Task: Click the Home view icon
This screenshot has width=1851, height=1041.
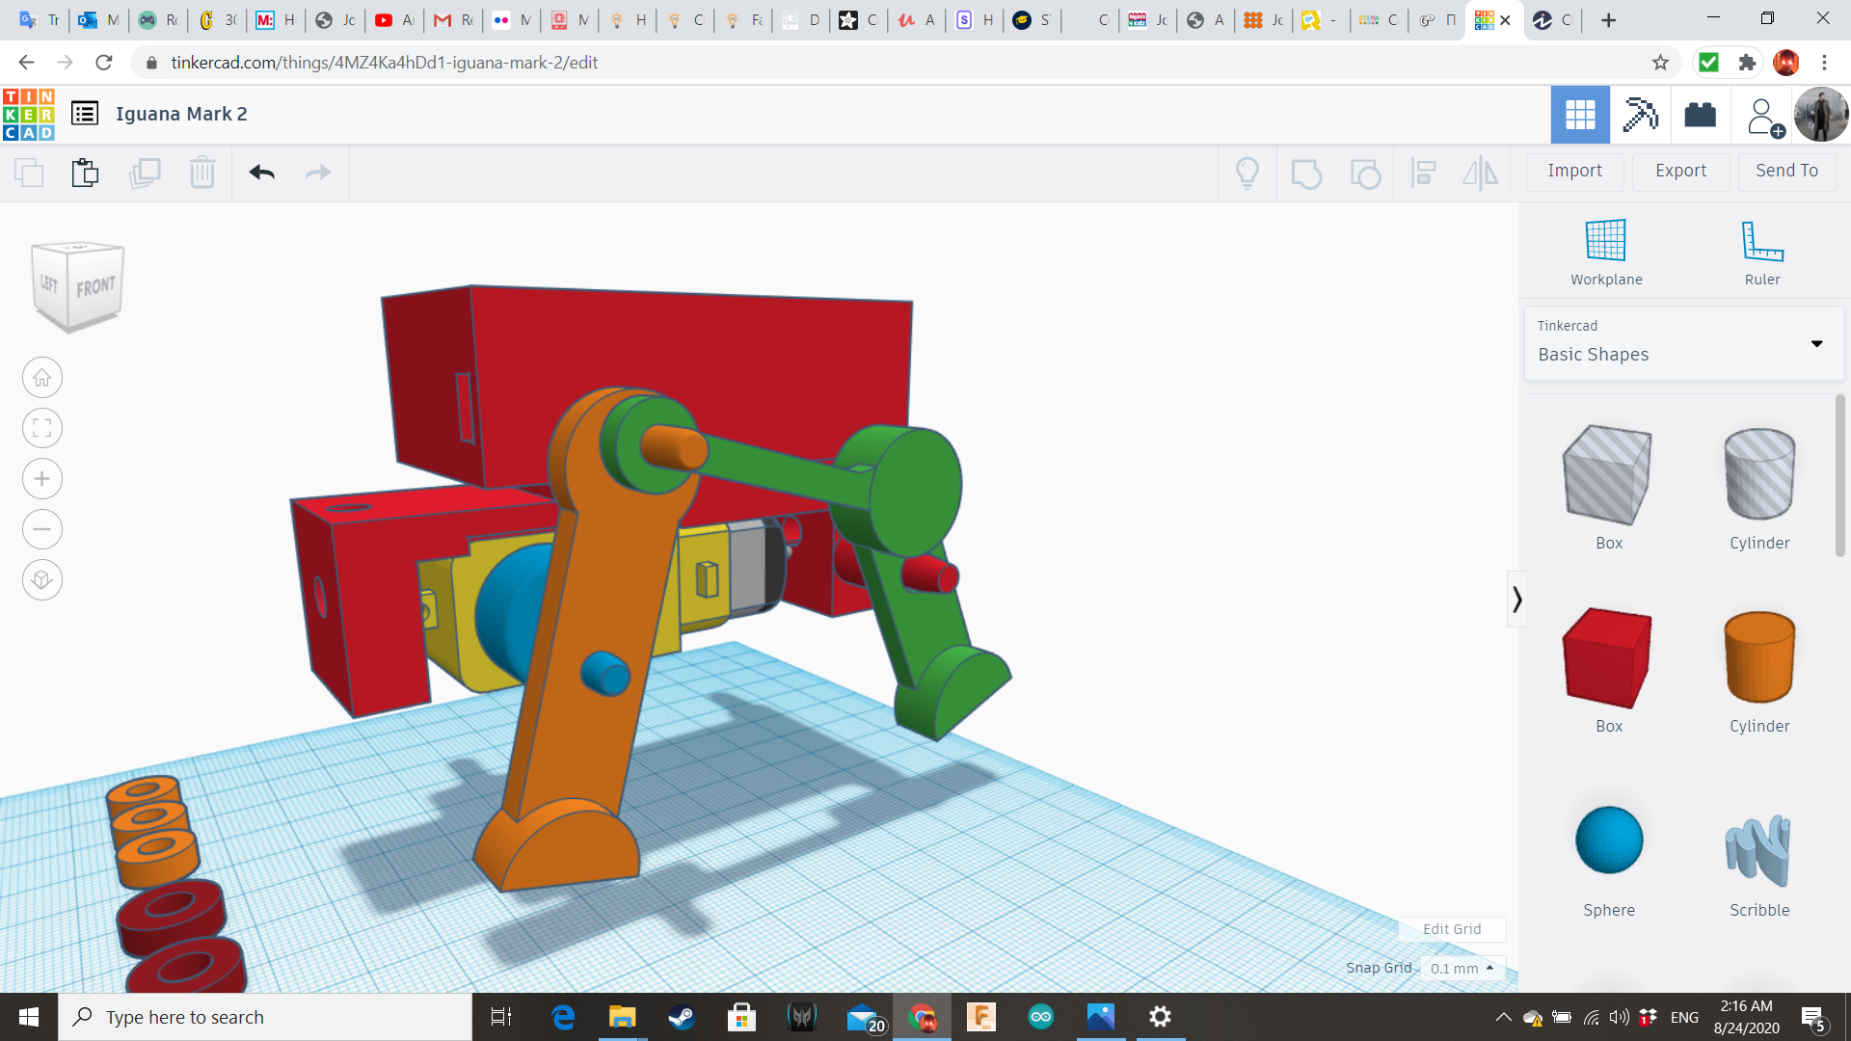Action: (42, 378)
